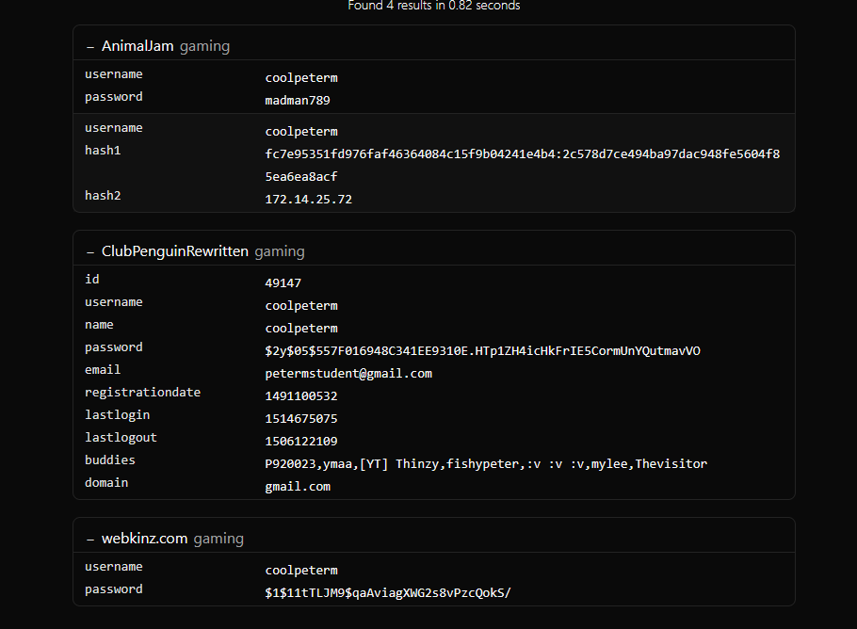Click the id value in ClubPenguinRewritten
This screenshot has width=857, height=629.
point(283,283)
